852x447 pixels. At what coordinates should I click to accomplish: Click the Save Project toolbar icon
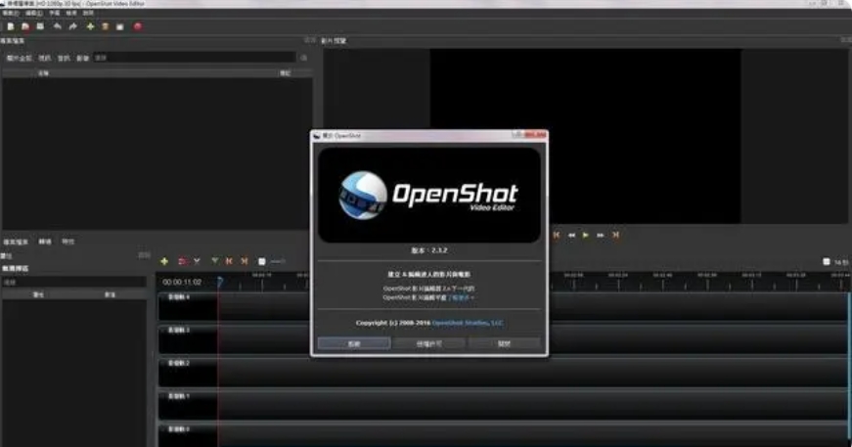tap(40, 26)
